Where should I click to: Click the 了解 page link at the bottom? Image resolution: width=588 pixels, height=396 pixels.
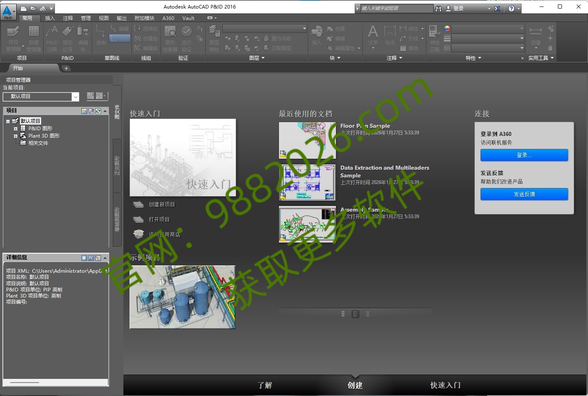[x=265, y=385]
